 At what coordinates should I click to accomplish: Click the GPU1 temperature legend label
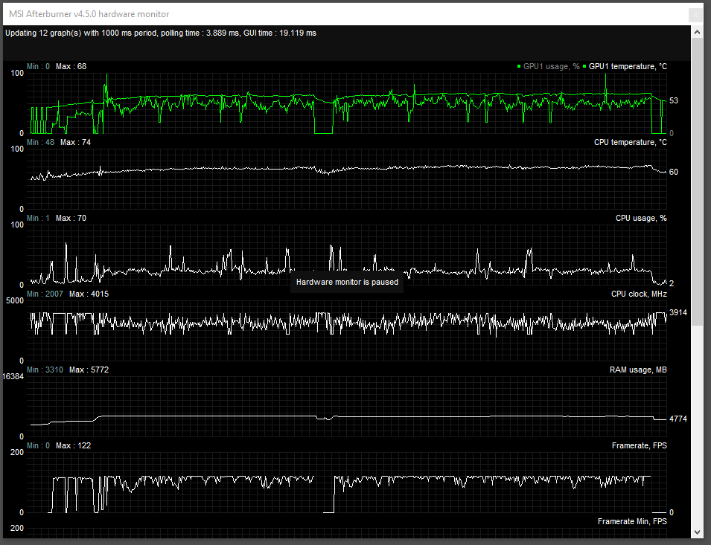coord(628,66)
